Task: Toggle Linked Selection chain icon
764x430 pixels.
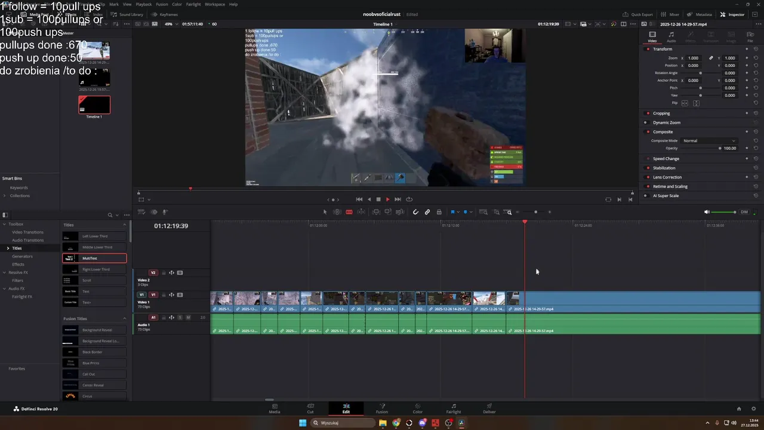Action: [x=427, y=212]
